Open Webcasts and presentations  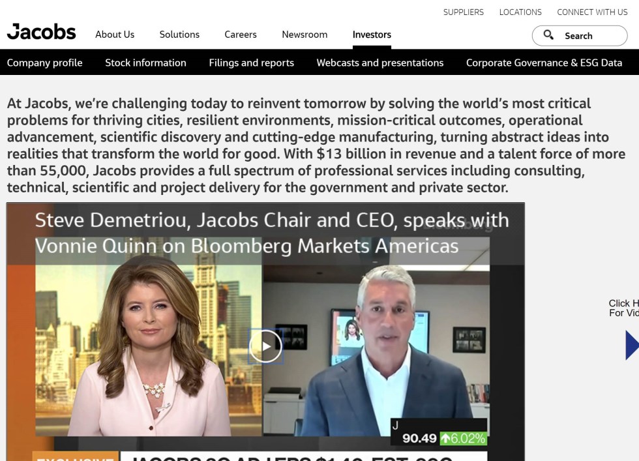[x=379, y=63]
